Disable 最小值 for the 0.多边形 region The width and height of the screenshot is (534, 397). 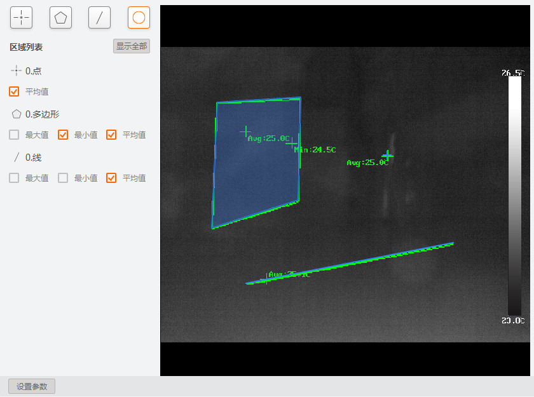click(63, 135)
